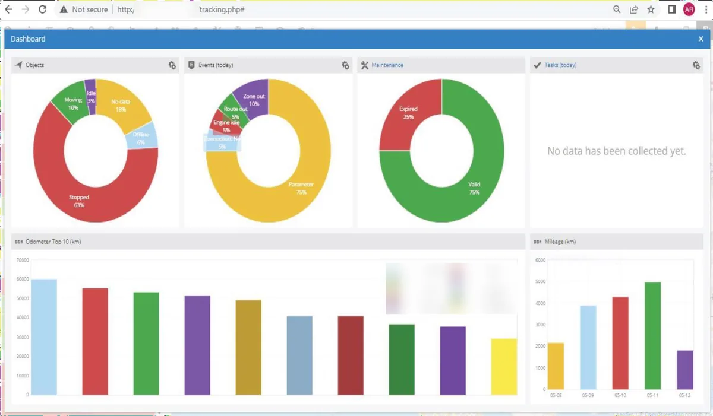Open the Objects widget settings gear

[172, 65]
